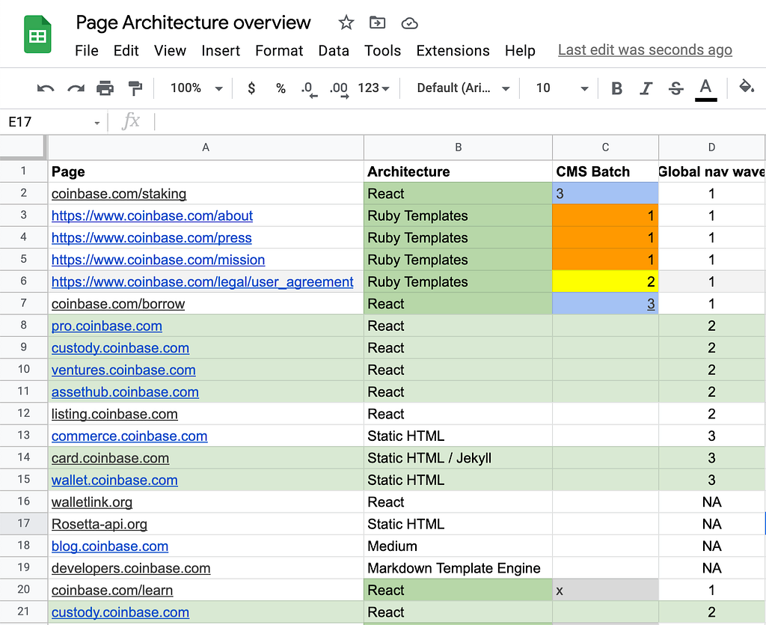
Task: Select column A header
Action: click(206, 147)
